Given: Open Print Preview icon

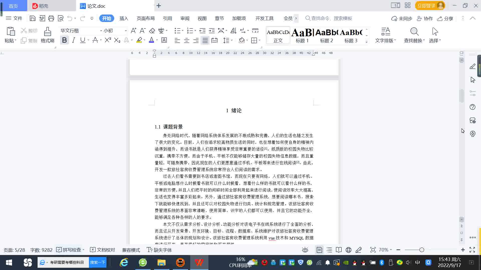Looking at the screenshot, I should 61,18.
